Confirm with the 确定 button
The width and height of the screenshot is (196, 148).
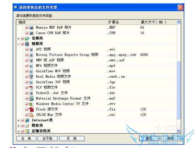click(x=149, y=139)
